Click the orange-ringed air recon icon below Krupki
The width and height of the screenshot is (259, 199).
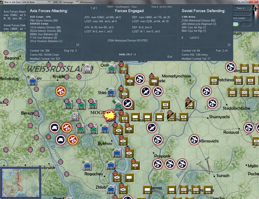tap(61, 91)
